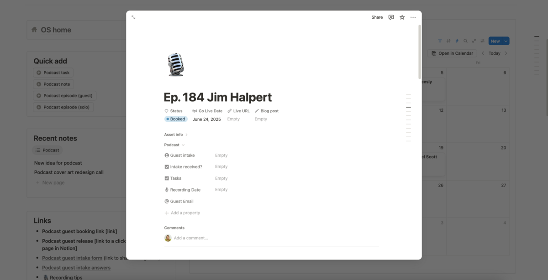This screenshot has width=548, height=280.
Task: Click the empty Guest intake value
Action: (221, 156)
